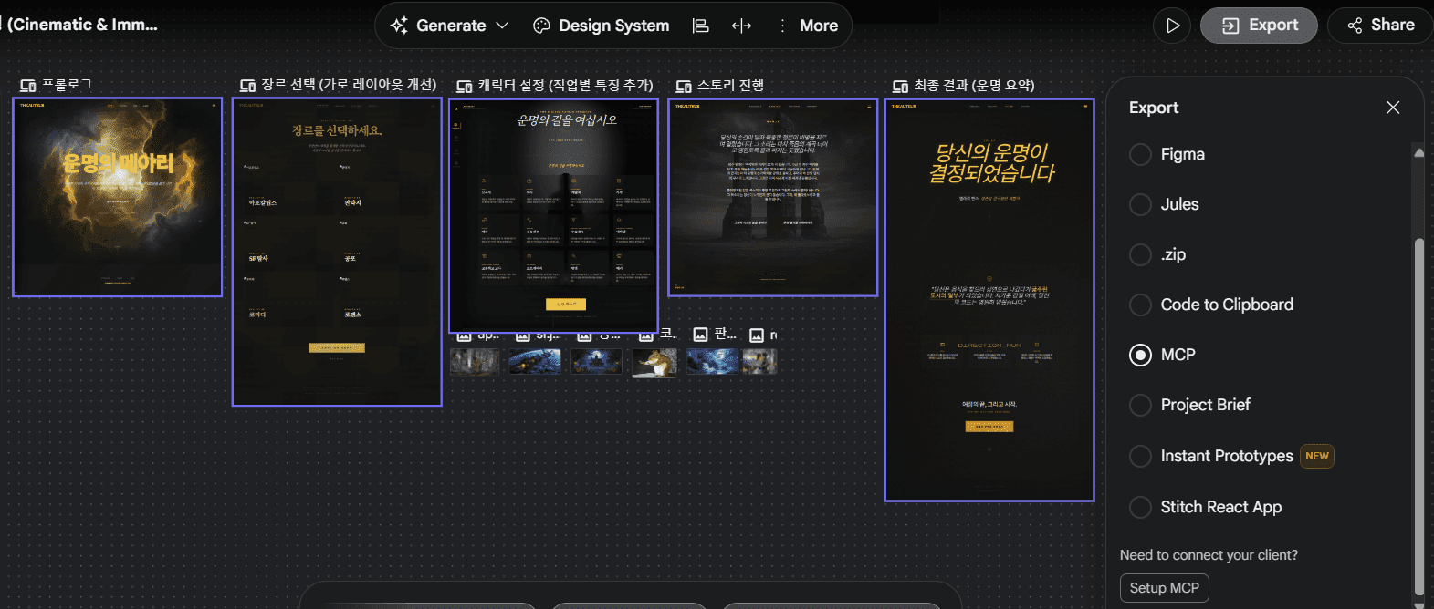This screenshot has height=609, width=1434.
Task: Click the horizontal spacing icon in toolbar
Action: 741,26
